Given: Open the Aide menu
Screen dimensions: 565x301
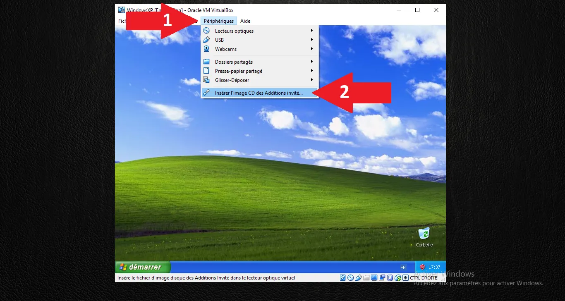Looking at the screenshot, I should pyautogui.click(x=245, y=21).
